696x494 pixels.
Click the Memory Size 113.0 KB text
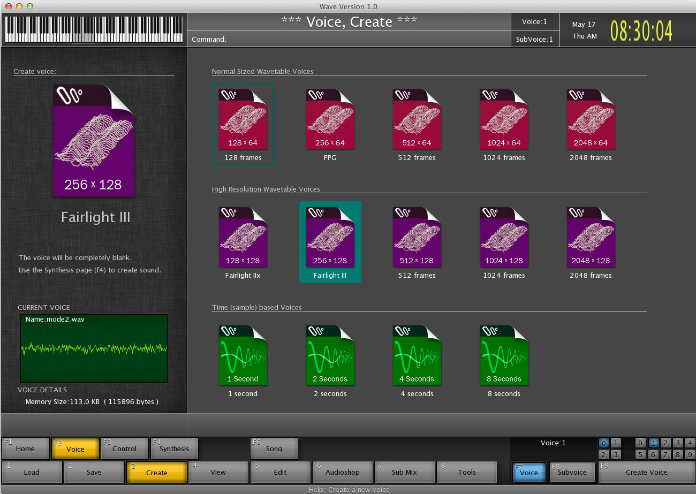92,401
